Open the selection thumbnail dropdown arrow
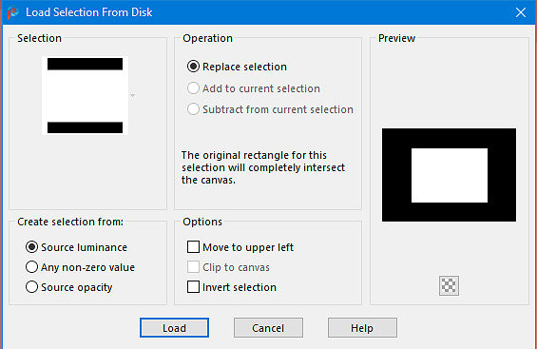This screenshot has height=349, width=537. [x=132, y=95]
